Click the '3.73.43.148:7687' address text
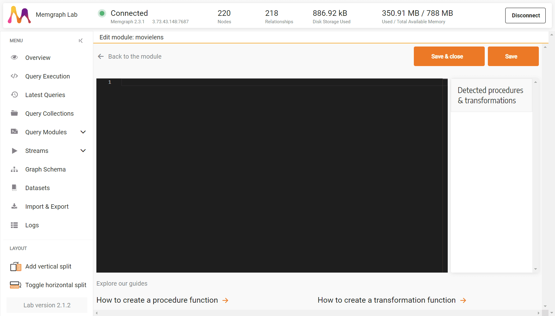 170,22
